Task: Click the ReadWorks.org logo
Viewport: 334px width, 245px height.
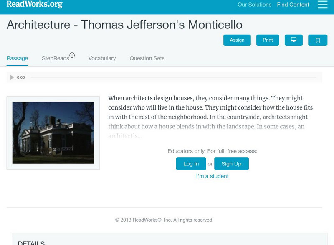Action: 34,5
